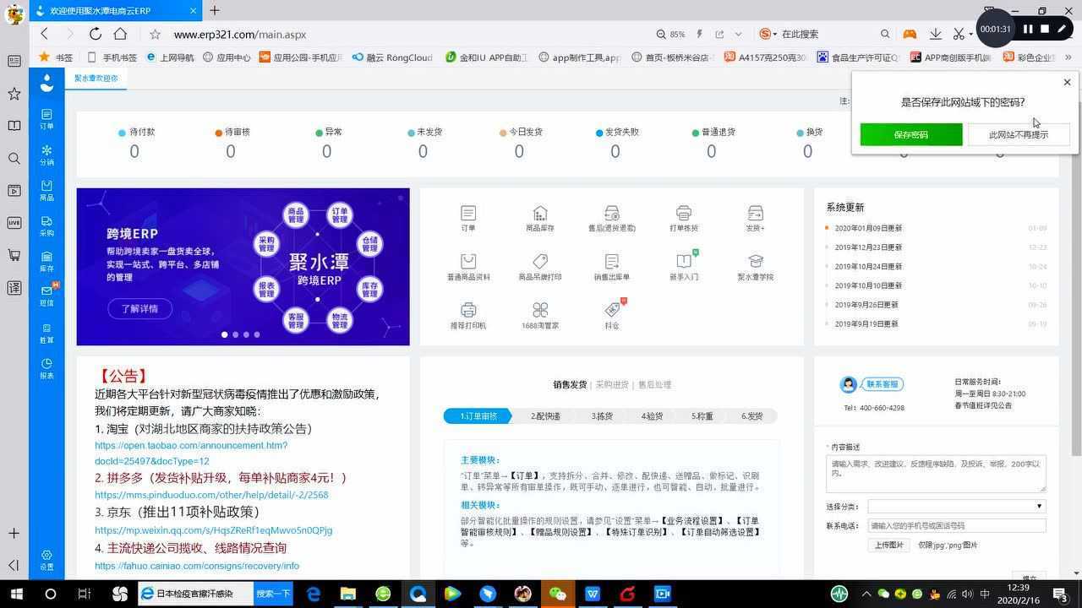Select step 3.拣货
This screenshot has width=1082, height=608.
pyautogui.click(x=602, y=415)
